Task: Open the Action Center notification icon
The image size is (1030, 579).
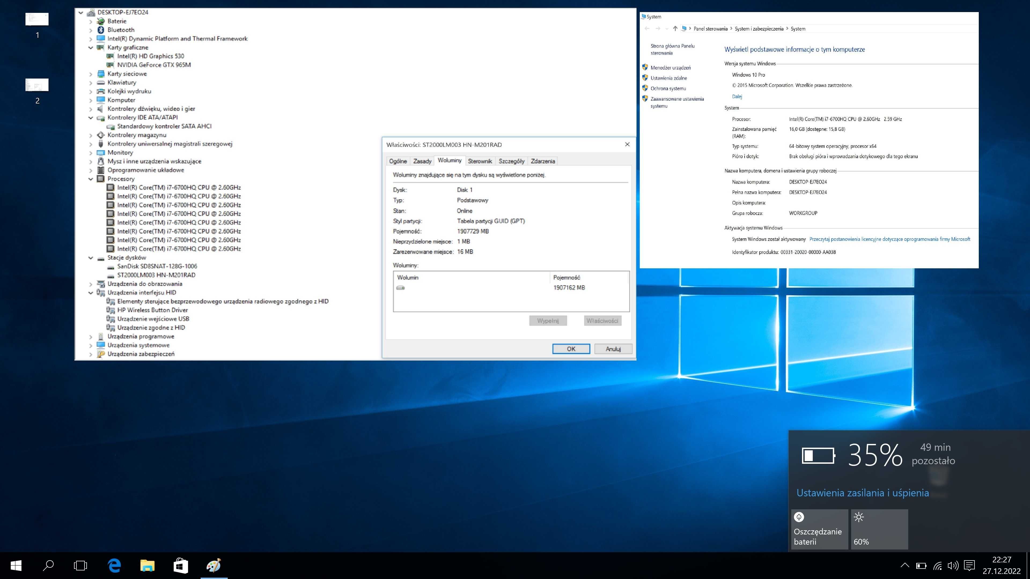Action: point(969,565)
